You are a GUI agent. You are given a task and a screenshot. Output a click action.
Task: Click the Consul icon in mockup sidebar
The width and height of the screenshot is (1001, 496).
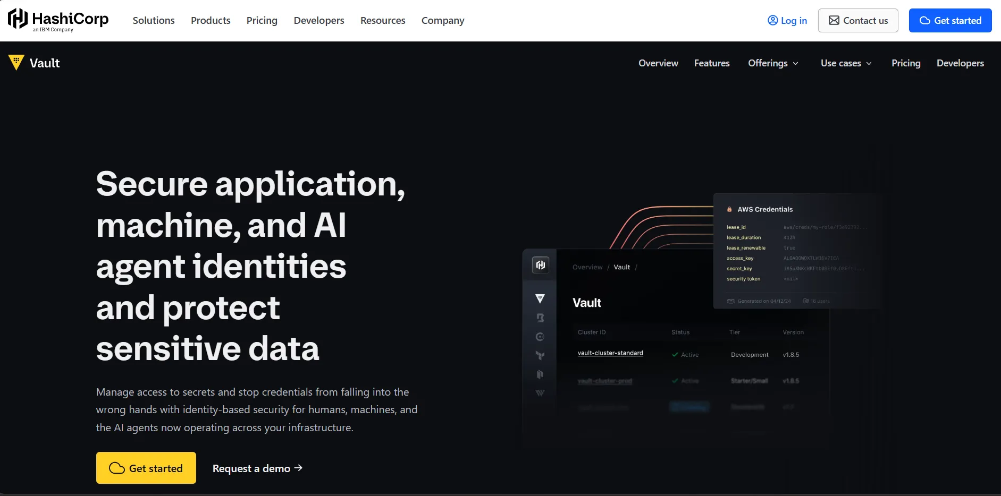(x=540, y=337)
